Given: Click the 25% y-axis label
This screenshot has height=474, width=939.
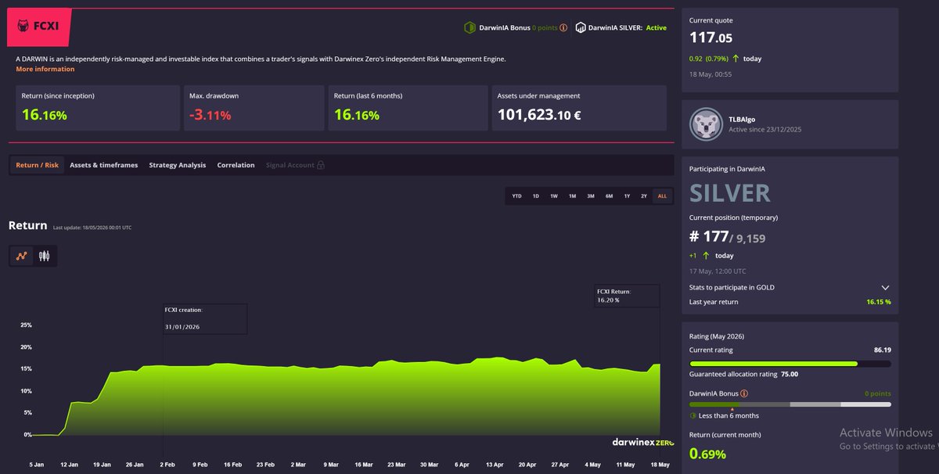Looking at the screenshot, I should [26, 325].
